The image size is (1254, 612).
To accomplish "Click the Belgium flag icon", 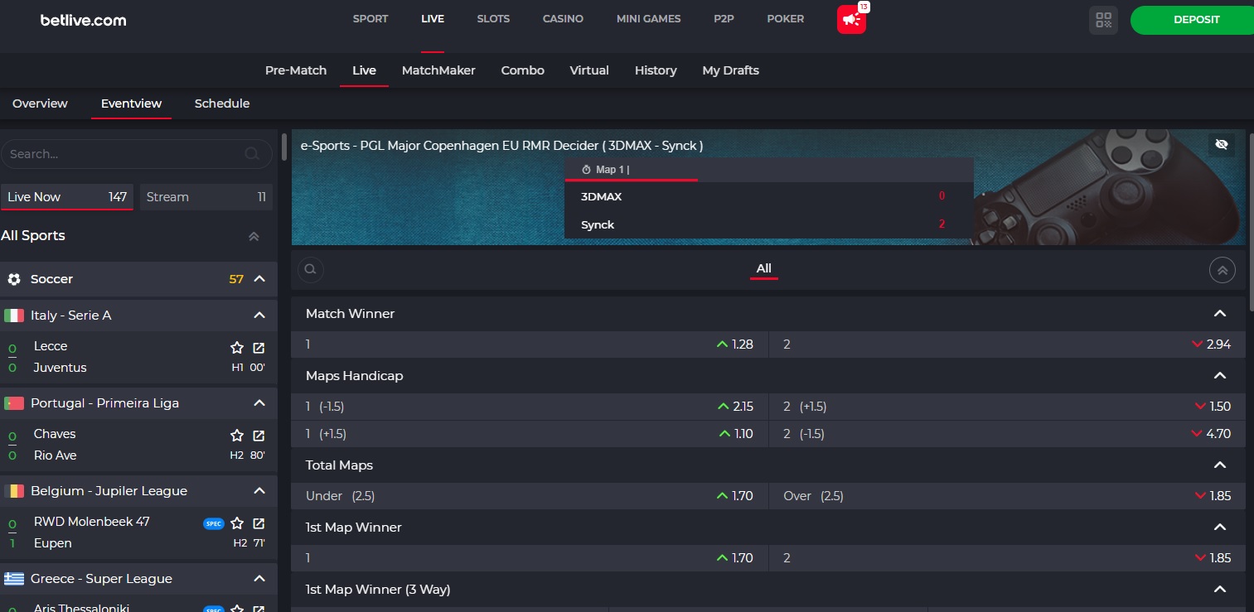I will 14,491.
